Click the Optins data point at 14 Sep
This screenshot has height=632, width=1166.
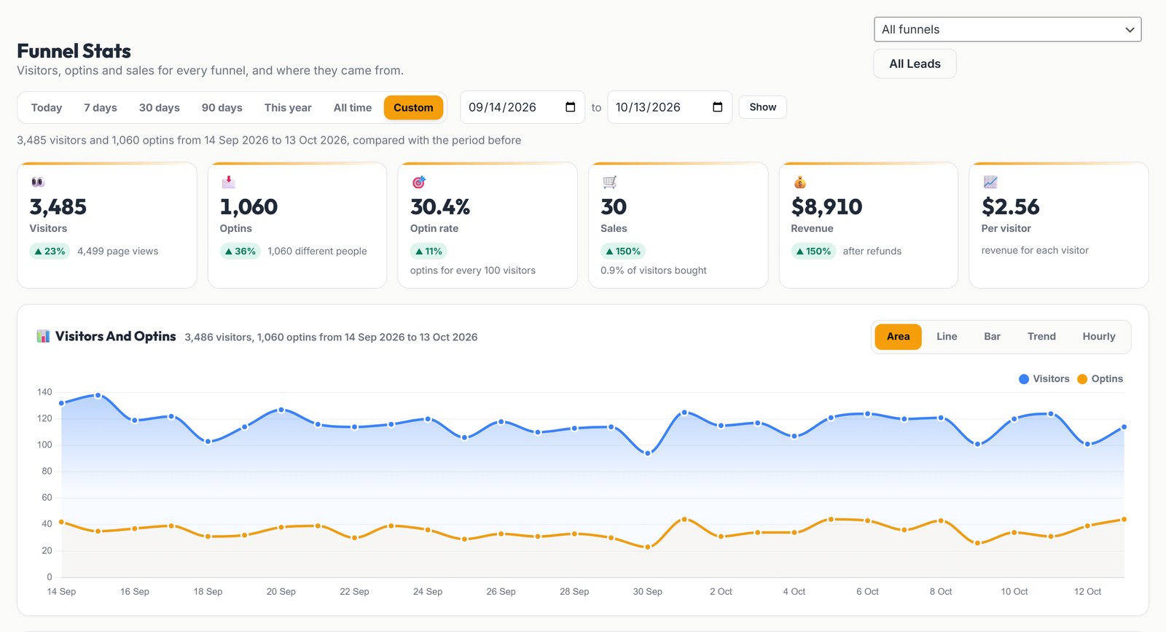pos(61,522)
